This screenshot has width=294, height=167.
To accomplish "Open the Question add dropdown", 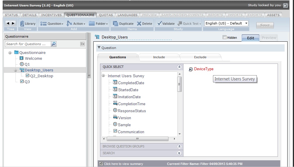I will tap(52, 24).
